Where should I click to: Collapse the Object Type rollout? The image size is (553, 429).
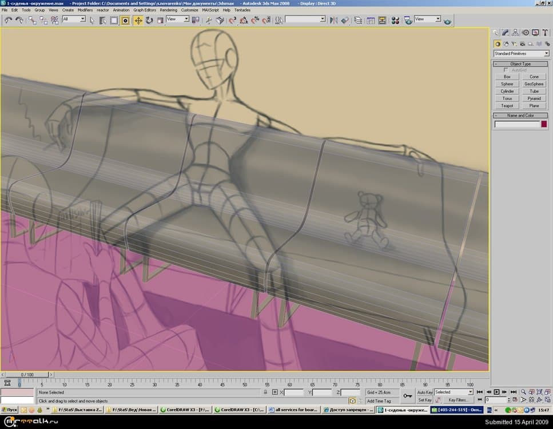point(520,63)
